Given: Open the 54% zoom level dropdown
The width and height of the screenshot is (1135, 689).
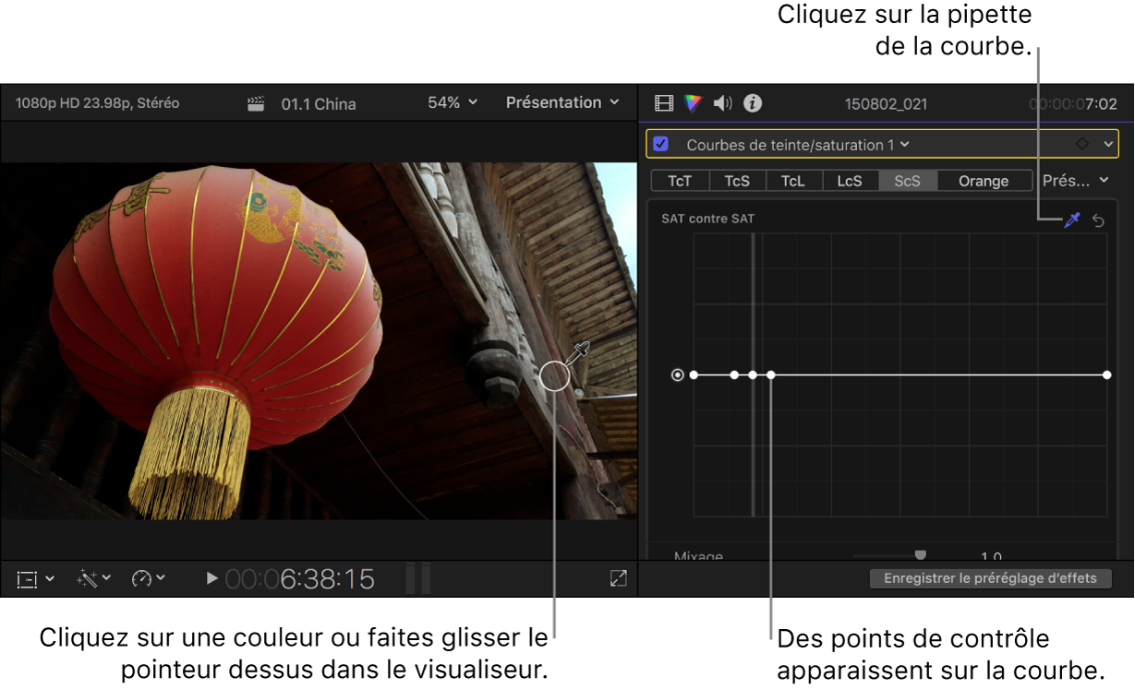Looking at the screenshot, I should coord(453,103).
